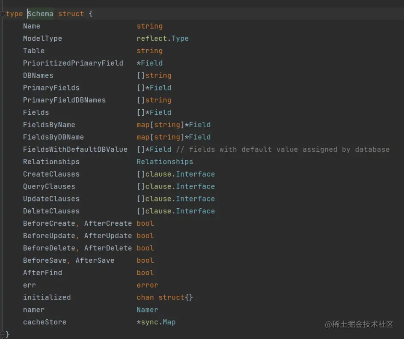
Task: Click the AfterUpdate identifier
Action: pyautogui.click(x=108, y=236)
